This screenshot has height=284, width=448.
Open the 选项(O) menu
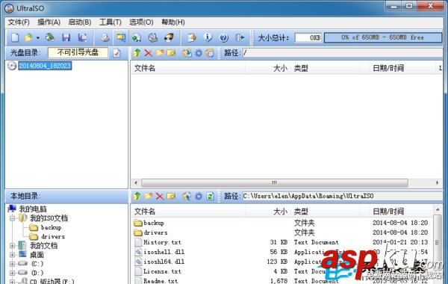pyautogui.click(x=141, y=22)
